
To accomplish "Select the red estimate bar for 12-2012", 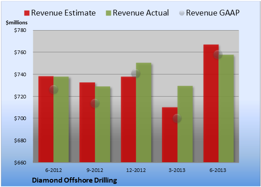I will coord(129,119).
